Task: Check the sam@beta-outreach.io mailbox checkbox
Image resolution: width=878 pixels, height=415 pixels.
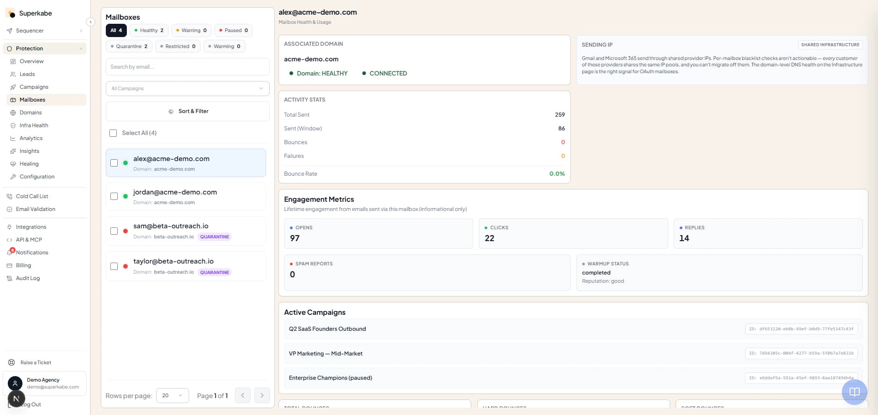Action: click(x=114, y=231)
